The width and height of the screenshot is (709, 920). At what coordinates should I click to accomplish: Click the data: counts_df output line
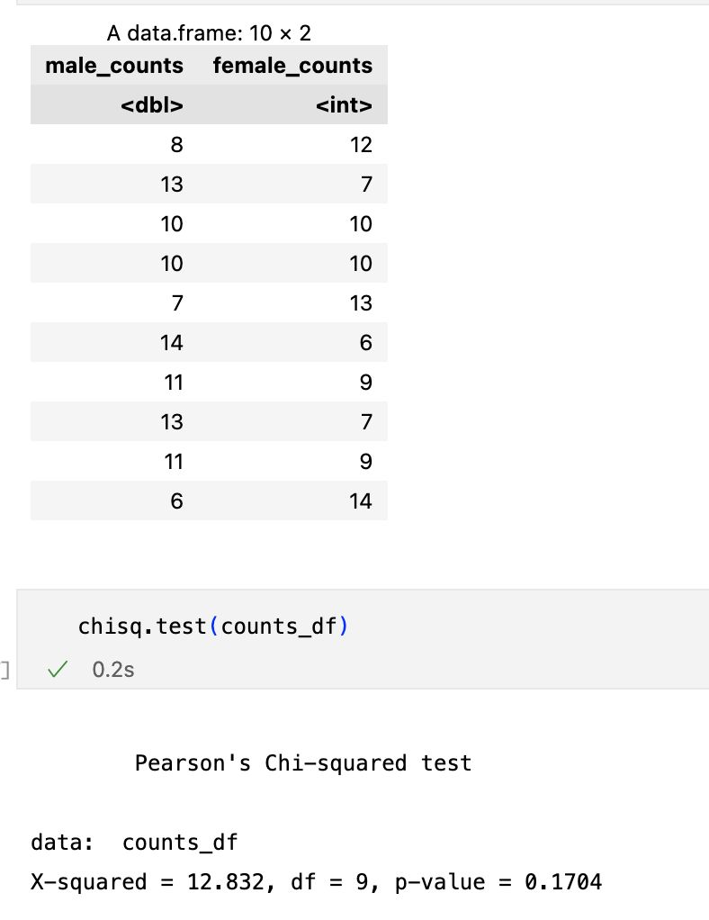pos(134,843)
